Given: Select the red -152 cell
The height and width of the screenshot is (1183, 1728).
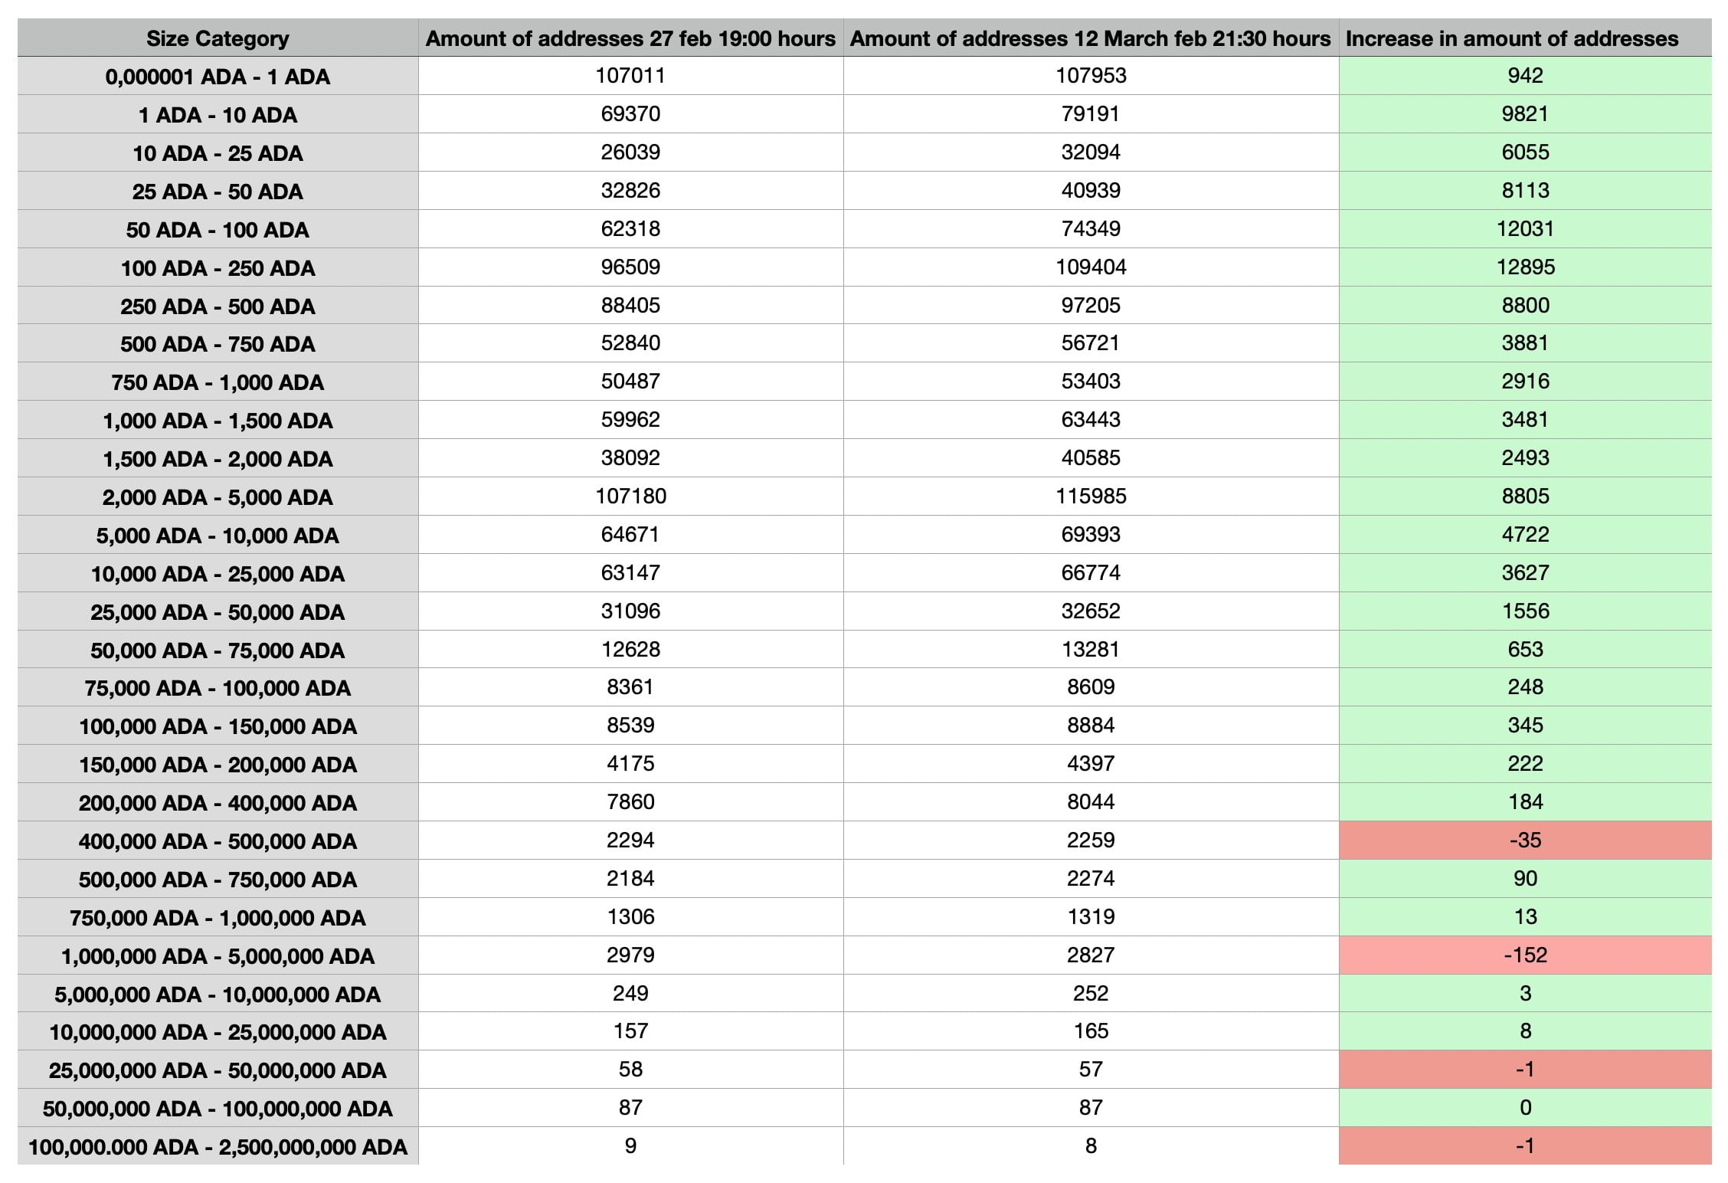Looking at the screenshot, I should (1525, 955).
